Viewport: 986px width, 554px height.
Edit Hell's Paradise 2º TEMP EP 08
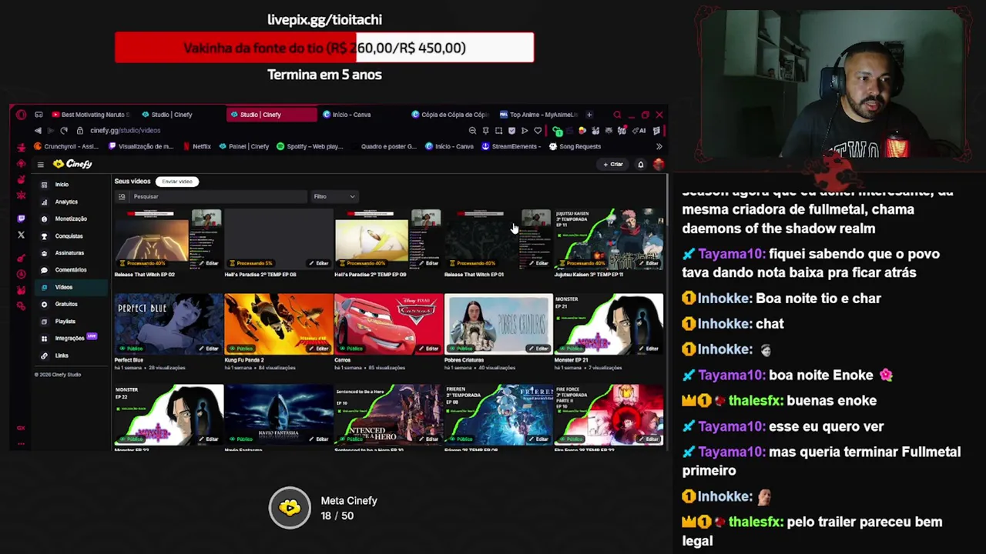click(319, 263)
